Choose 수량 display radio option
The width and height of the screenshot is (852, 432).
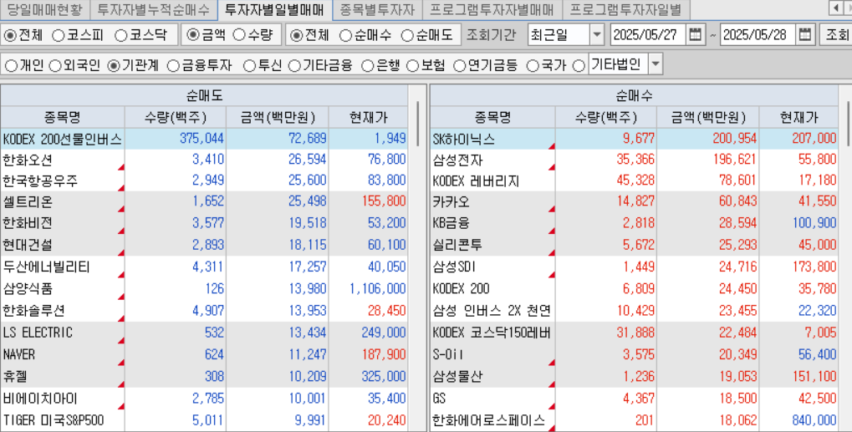[x=240, y=35]
